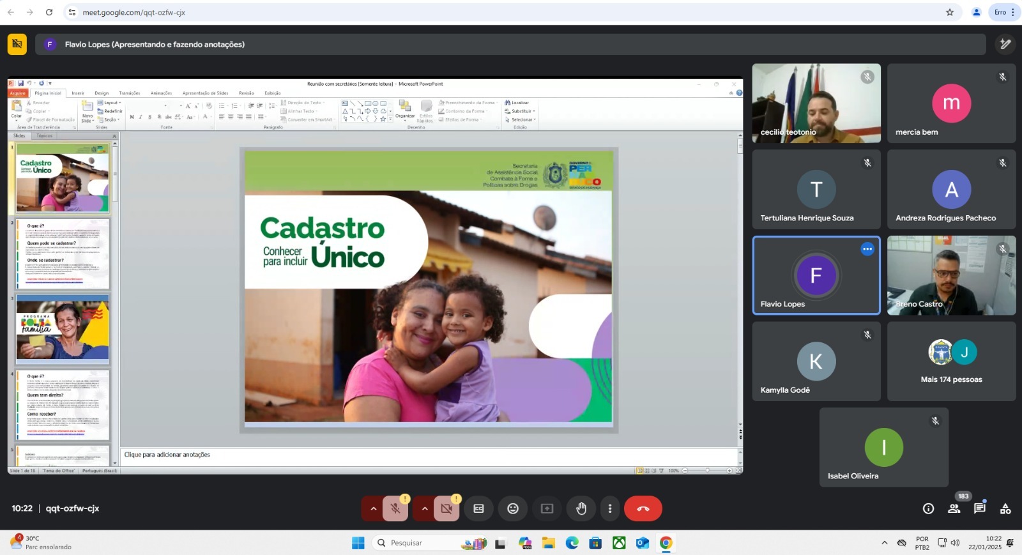Send an emoji reaction
1022x555 pixels.
pyautogui.click(x=512, y=509)
